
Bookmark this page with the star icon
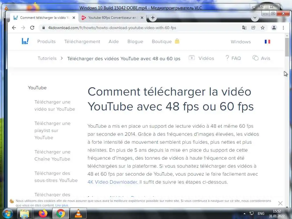(x=263, y=28)
